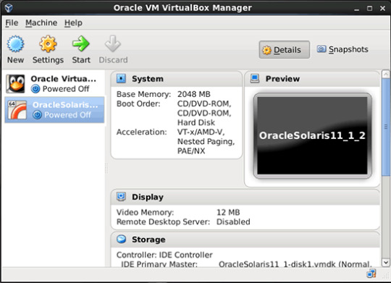This screenshot has height=283, width=391.
Task: Click the System section chip icon
Action: pos(121,79)
